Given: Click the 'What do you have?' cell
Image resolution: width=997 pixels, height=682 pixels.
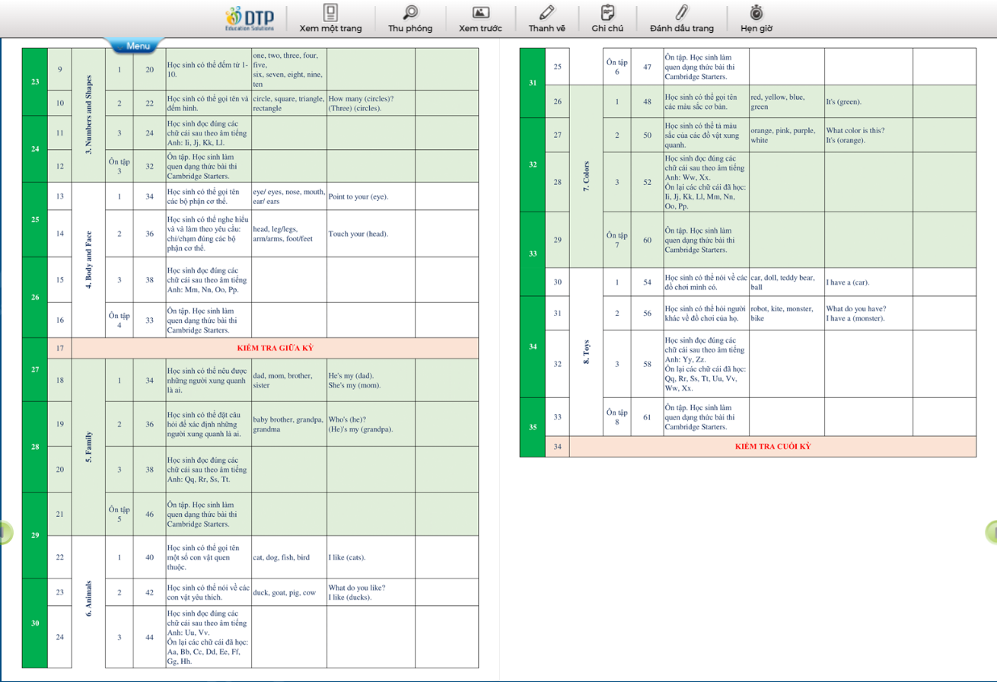Looking at the screenshot, I should pos(868,313).
